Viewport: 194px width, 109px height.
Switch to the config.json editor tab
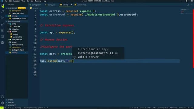tap(51, 5)
